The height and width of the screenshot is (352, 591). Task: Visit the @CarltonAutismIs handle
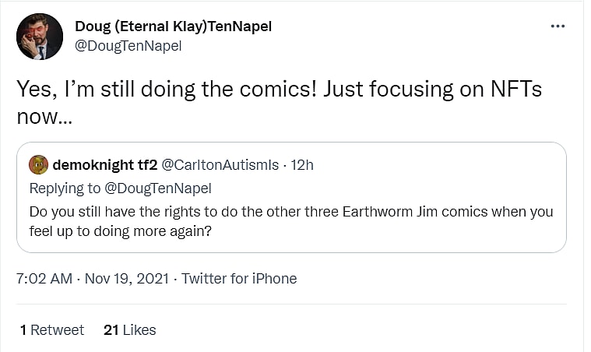pos(222,165)
